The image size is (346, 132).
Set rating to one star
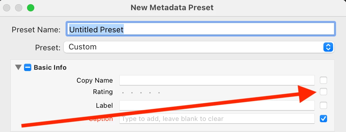(x=123, y=92)
